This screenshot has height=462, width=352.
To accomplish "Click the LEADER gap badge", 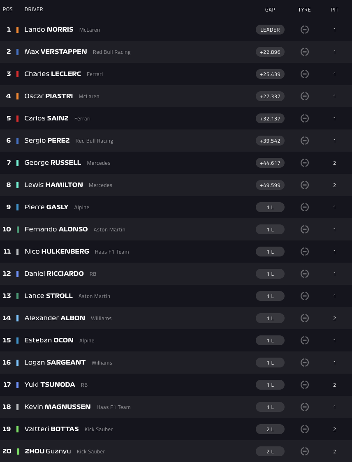I will point(270,30).
